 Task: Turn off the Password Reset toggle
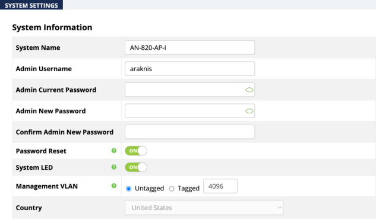(135, 151)
